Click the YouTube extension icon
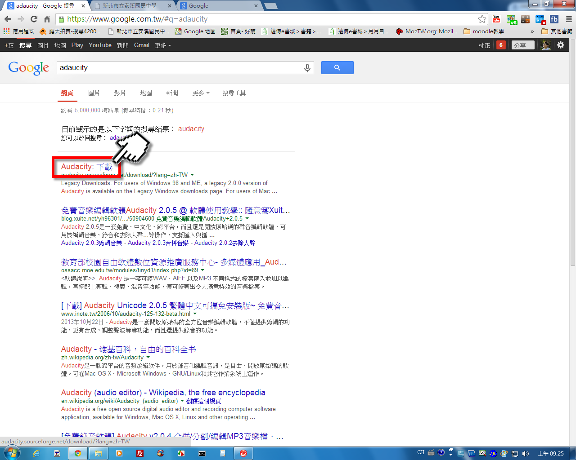 (x=496, y=19)
